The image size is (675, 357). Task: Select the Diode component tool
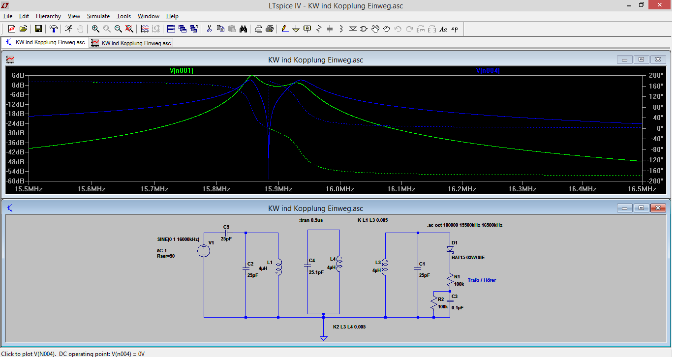coord(353,29)
